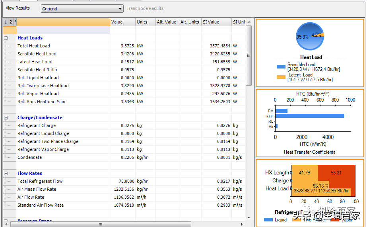
Task: Click the Latent Load orange legend swatch
Action: [281, 77]
